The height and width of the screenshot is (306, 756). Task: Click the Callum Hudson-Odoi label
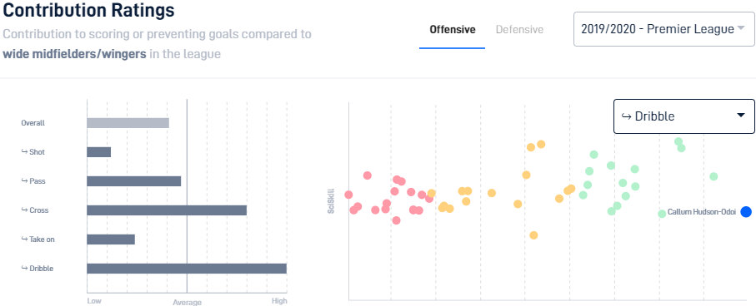click(702, 212)
